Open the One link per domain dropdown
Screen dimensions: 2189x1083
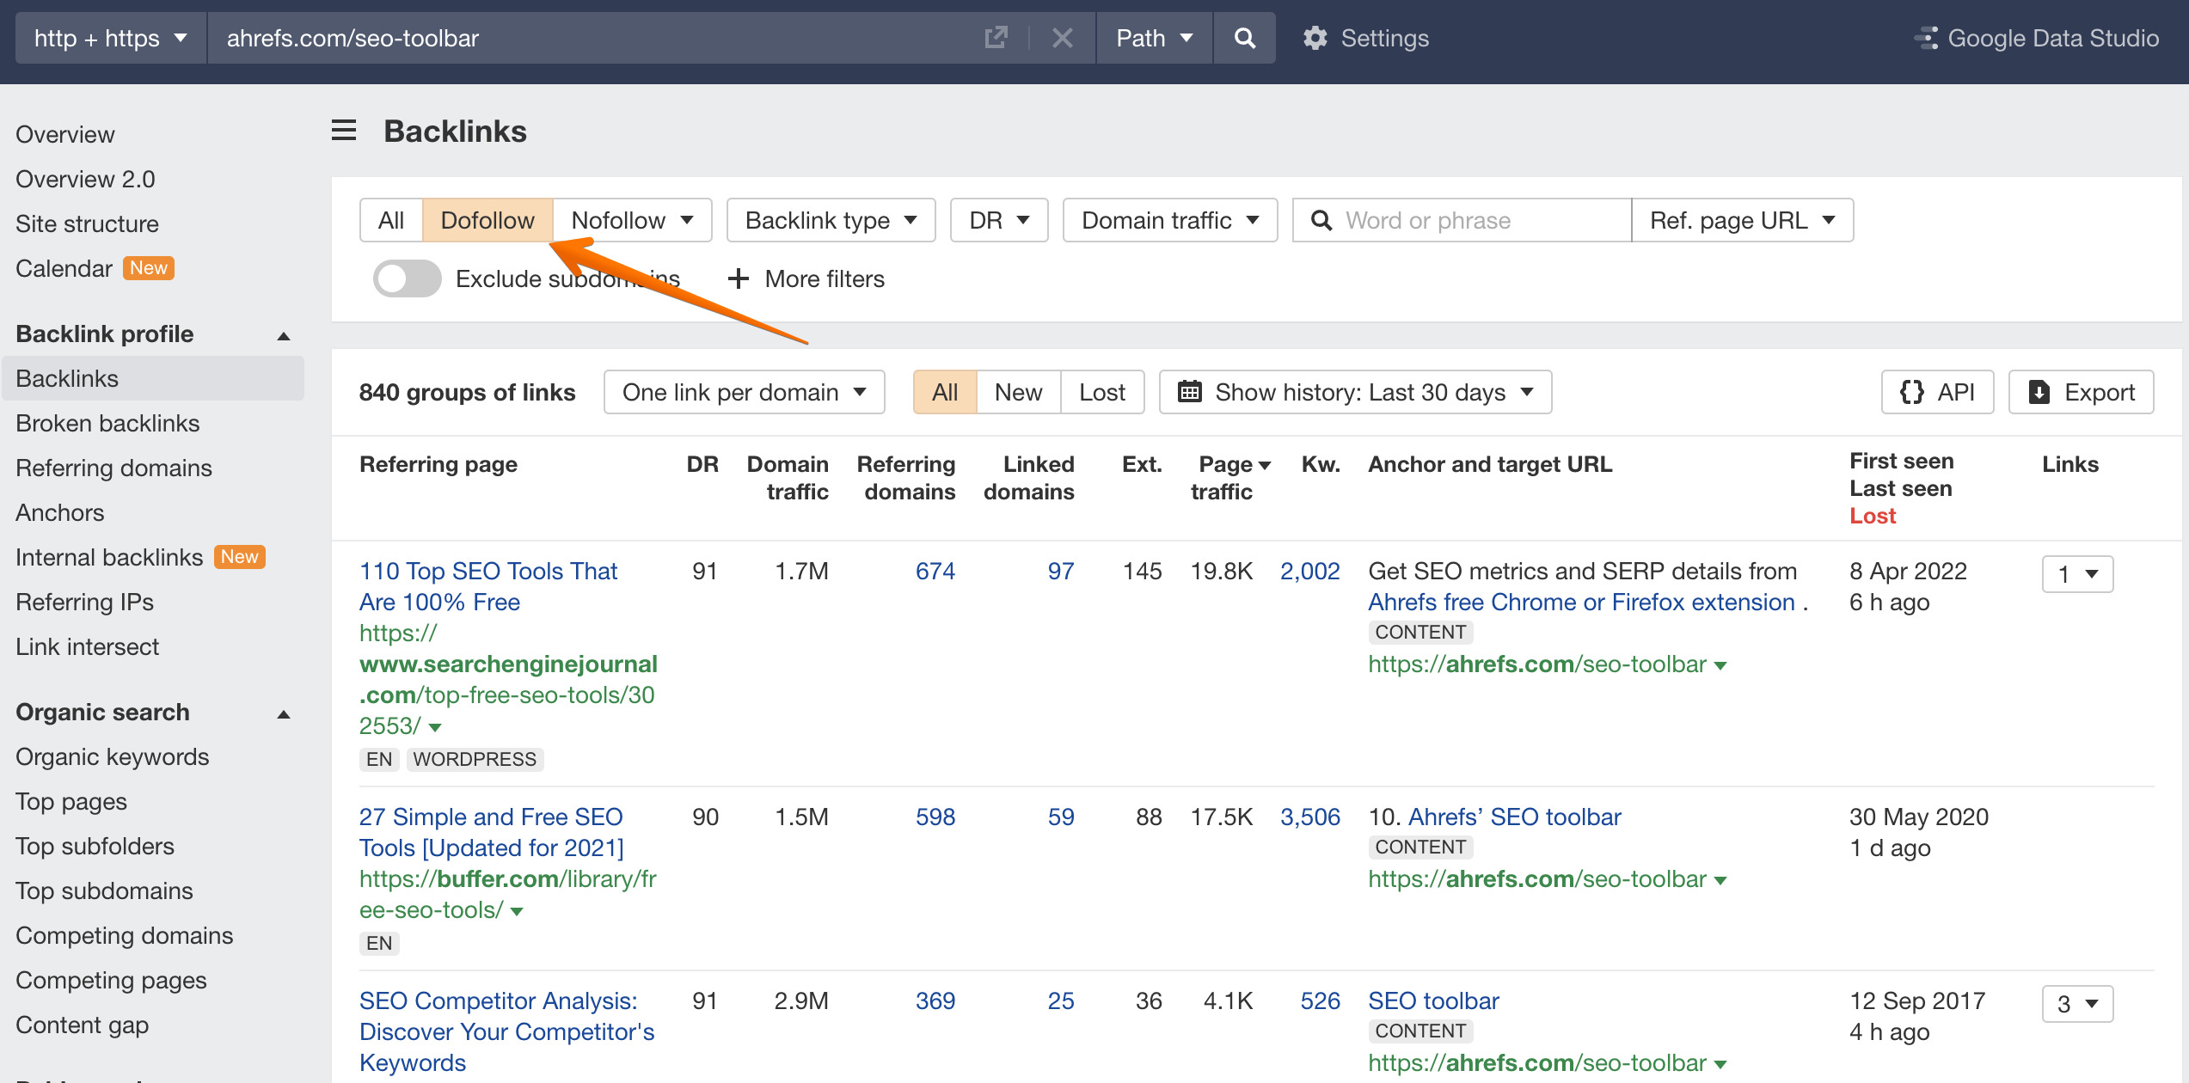pyautogui.click(x=743, y=392)
